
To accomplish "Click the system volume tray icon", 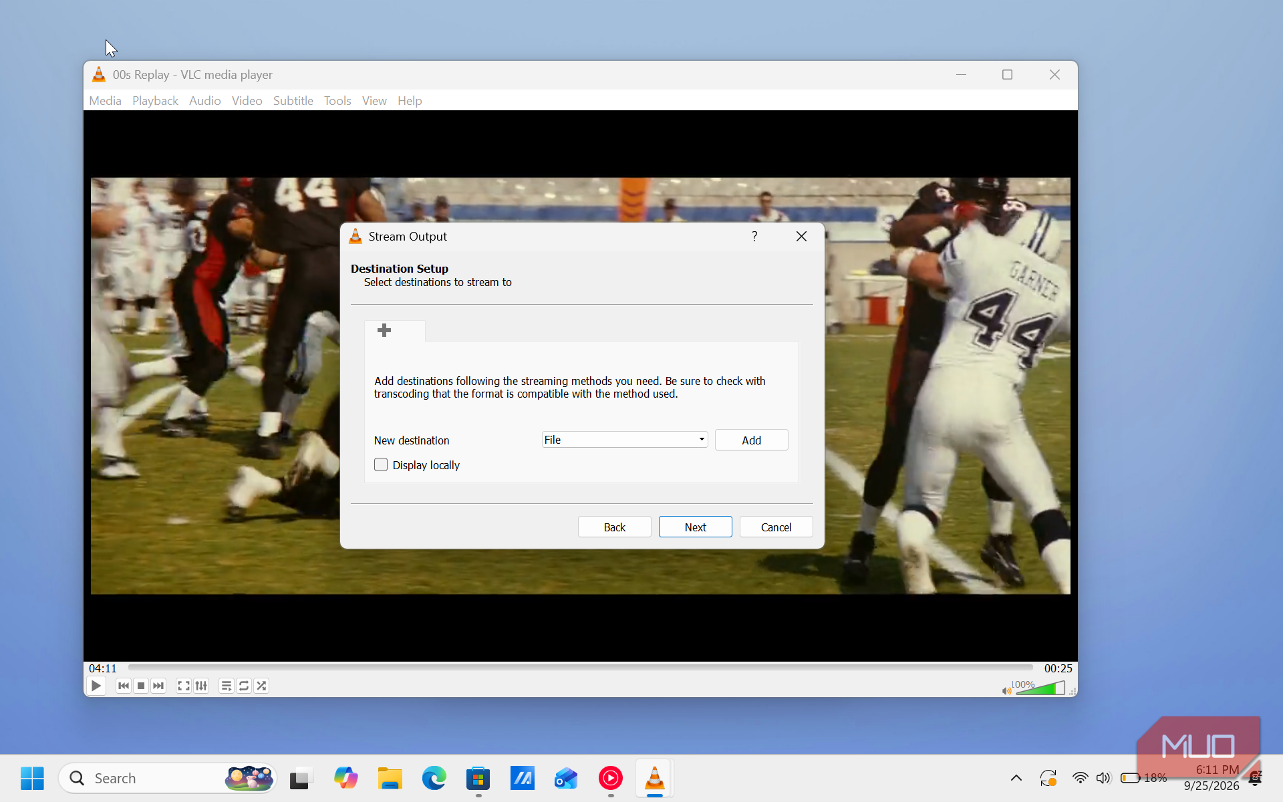I will tap(1103, 778).
